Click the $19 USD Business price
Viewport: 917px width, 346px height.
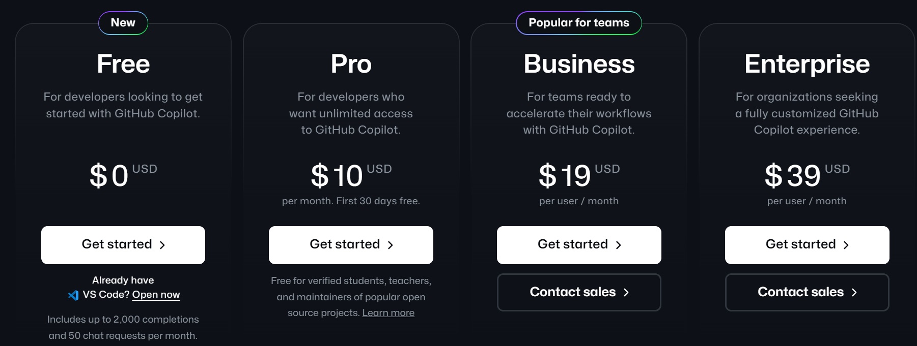point(579,175)
